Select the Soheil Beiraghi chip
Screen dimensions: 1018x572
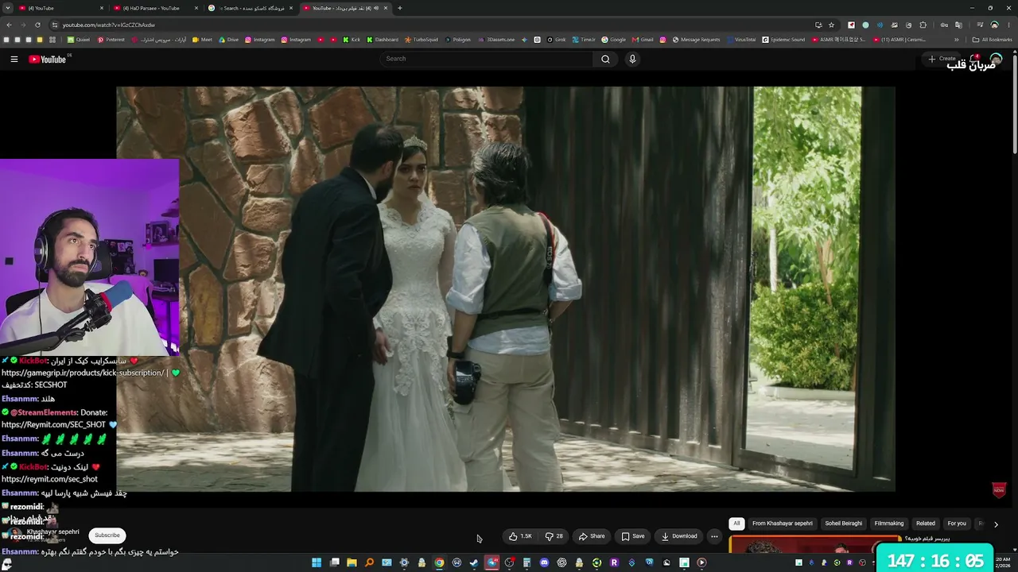click(x=844, y=524)
